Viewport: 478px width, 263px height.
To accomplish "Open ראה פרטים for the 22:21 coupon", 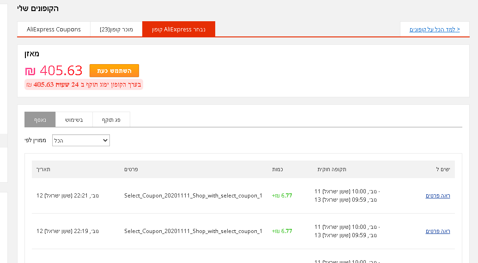I will click(438, 196).
